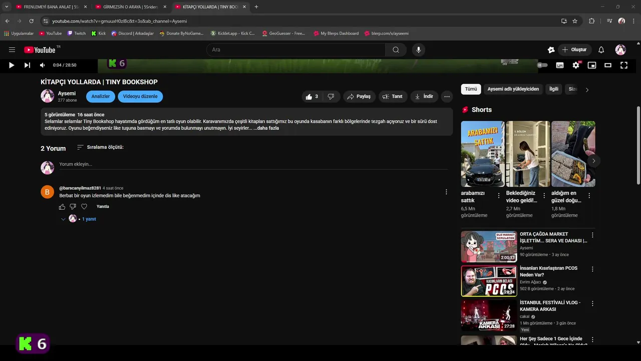This screenshot has height=361, width=641.
Task: Mute the video volume
Action: click(x=43, y=65)
